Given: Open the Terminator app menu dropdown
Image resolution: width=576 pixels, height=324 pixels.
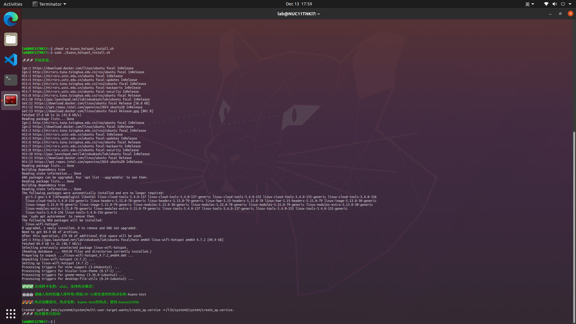Looking at the screenshot, I should (49, 4).
